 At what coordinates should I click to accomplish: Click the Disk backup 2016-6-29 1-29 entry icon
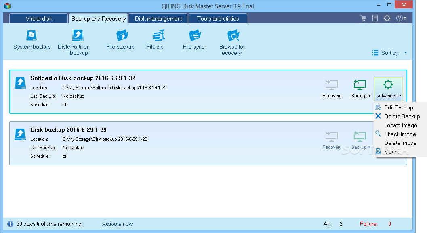click(20, 134)
